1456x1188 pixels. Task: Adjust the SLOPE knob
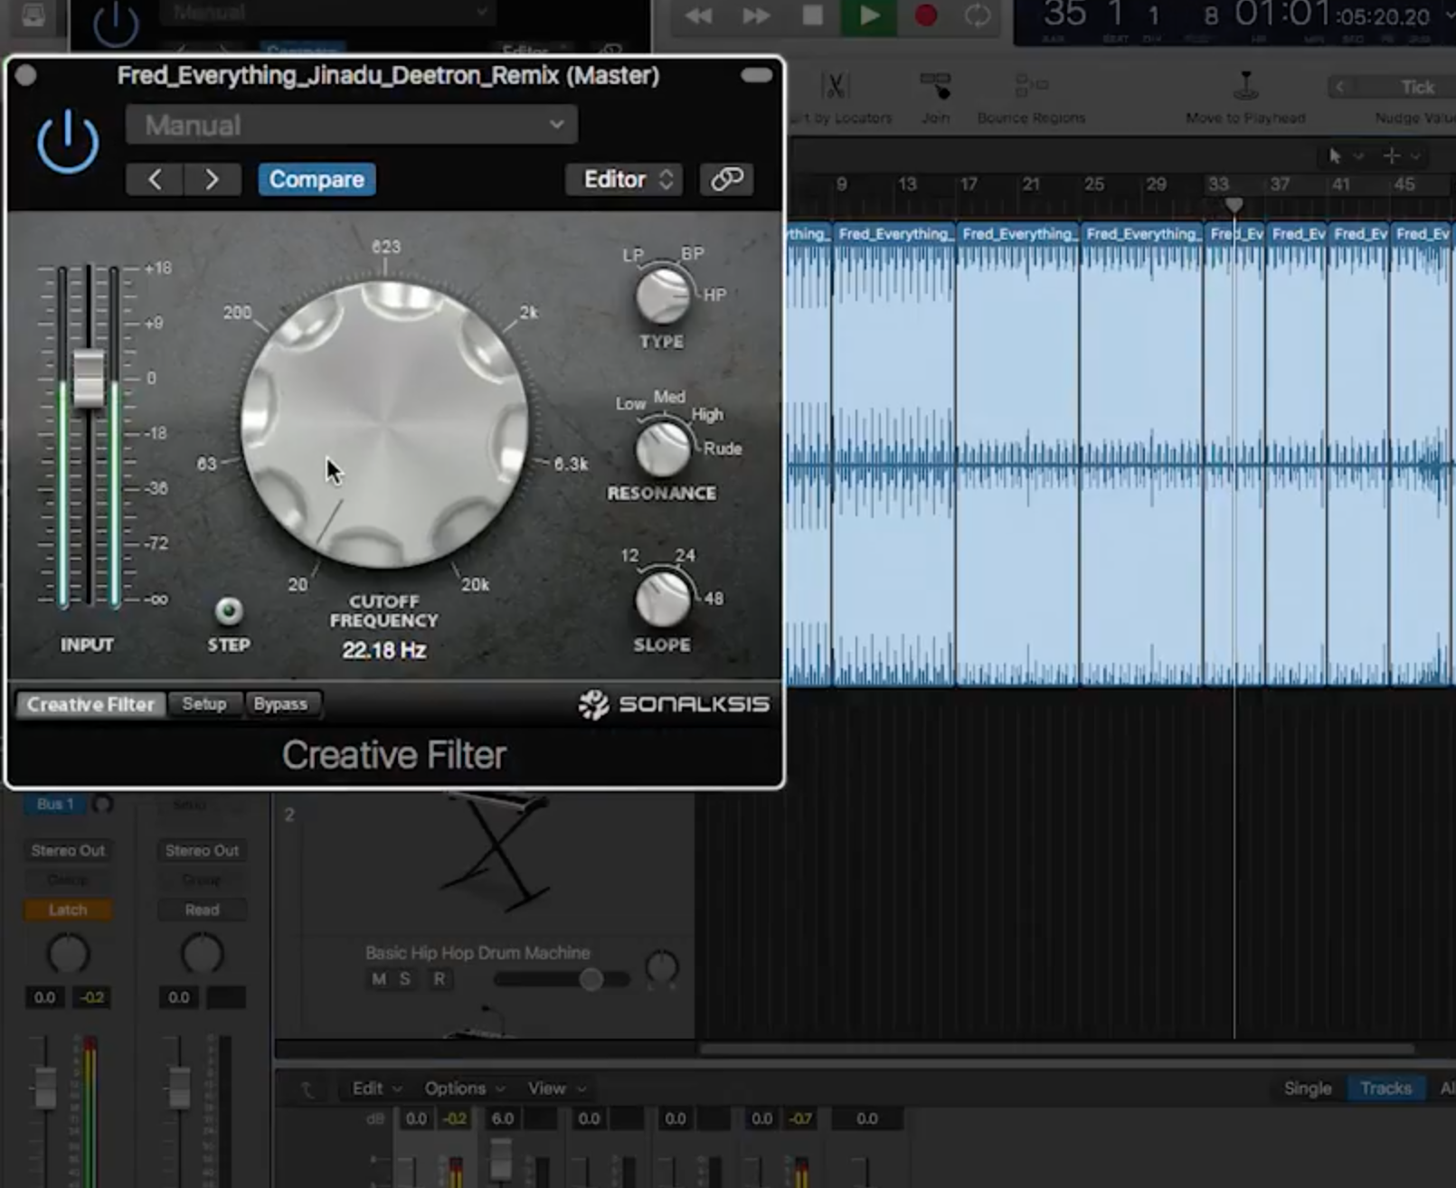point(663,599)
